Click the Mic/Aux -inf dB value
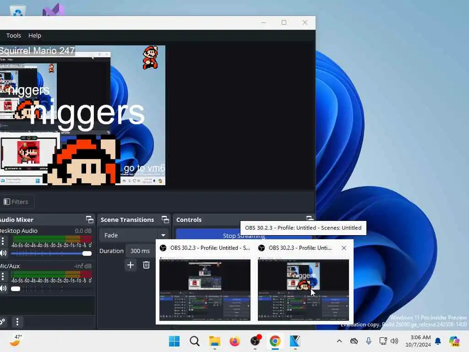 point(83,266)
